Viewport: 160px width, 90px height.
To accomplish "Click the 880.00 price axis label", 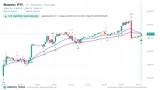I will point(150,11).
